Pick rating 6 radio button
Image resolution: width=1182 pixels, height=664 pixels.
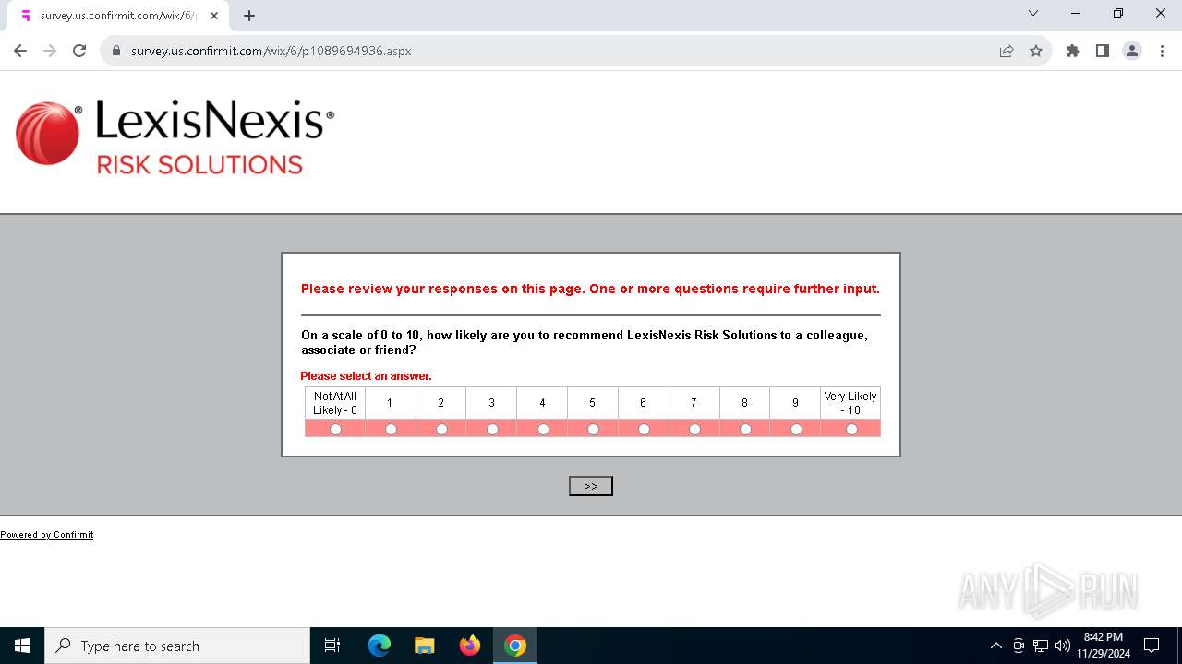pyautogui.click(x=644, y=430)
